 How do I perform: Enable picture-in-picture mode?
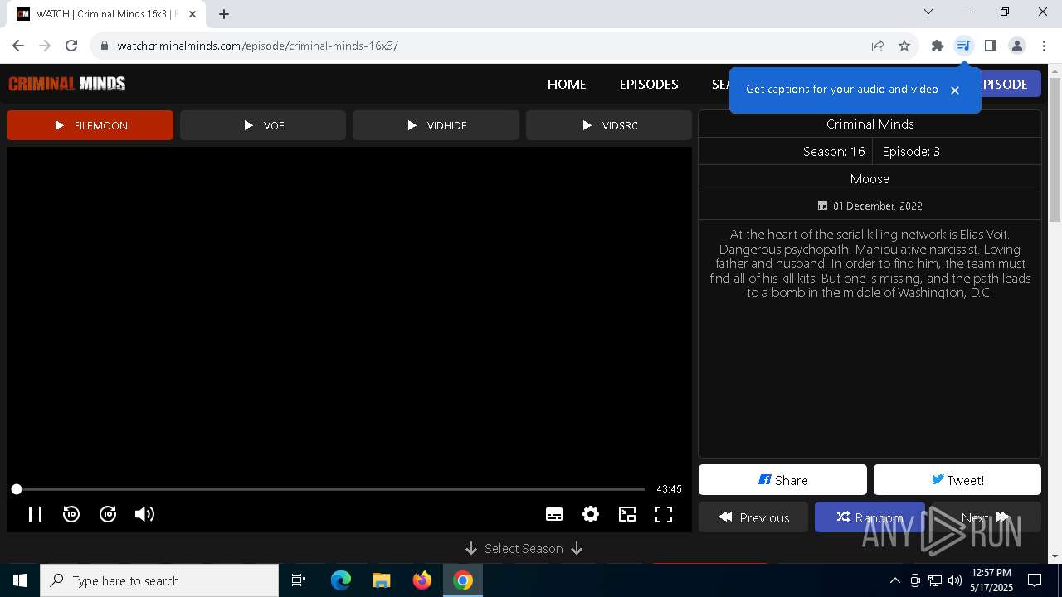pyautogui.click(x=627, y=514)
